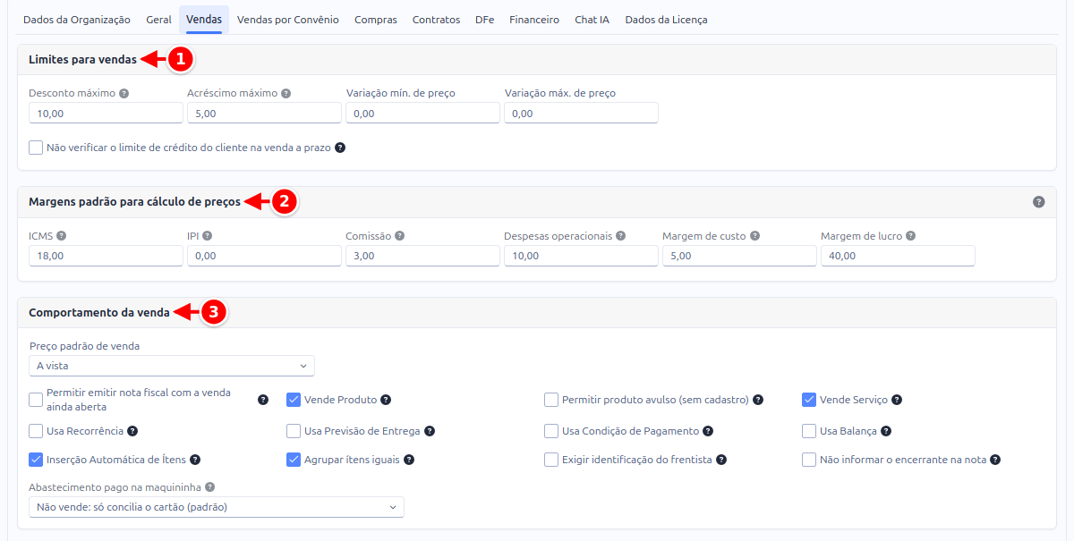Click Margem de lucro help icon

(x=910, y=236)
